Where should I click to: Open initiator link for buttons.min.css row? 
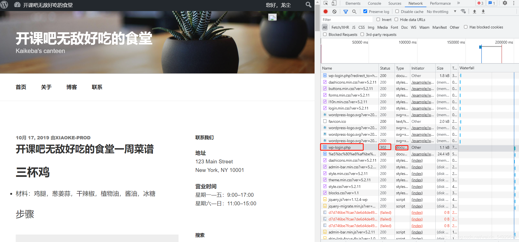(422, 89)
